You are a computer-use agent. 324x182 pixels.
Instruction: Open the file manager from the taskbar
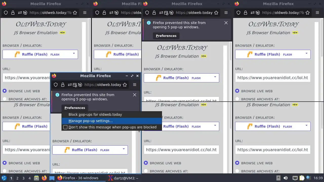pos(36,178)
